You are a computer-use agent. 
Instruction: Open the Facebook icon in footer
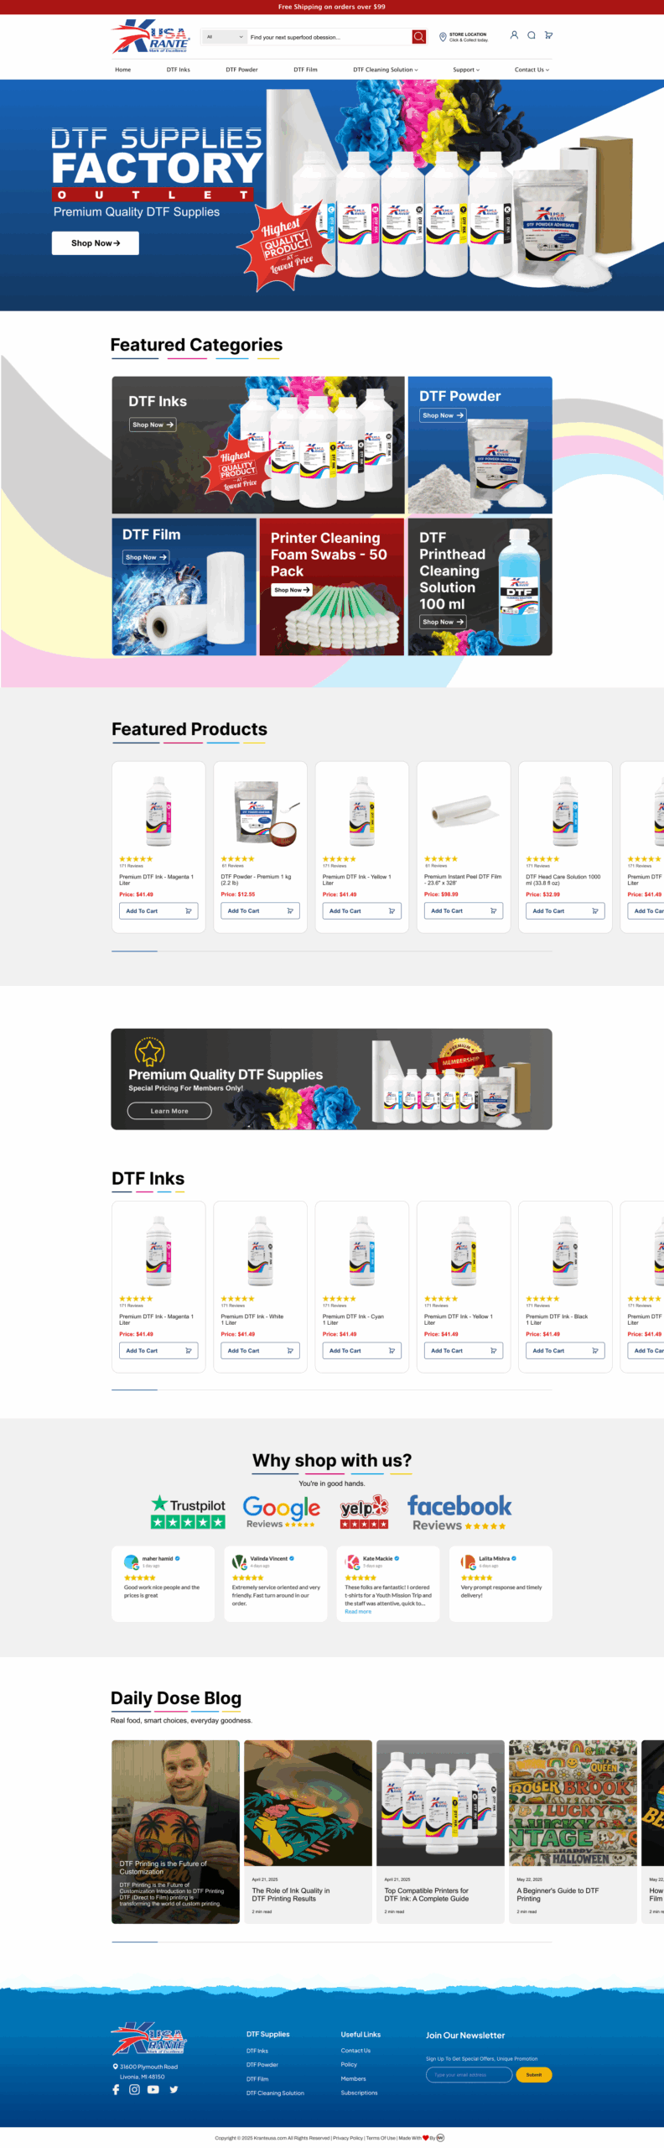pos(116,2089)
